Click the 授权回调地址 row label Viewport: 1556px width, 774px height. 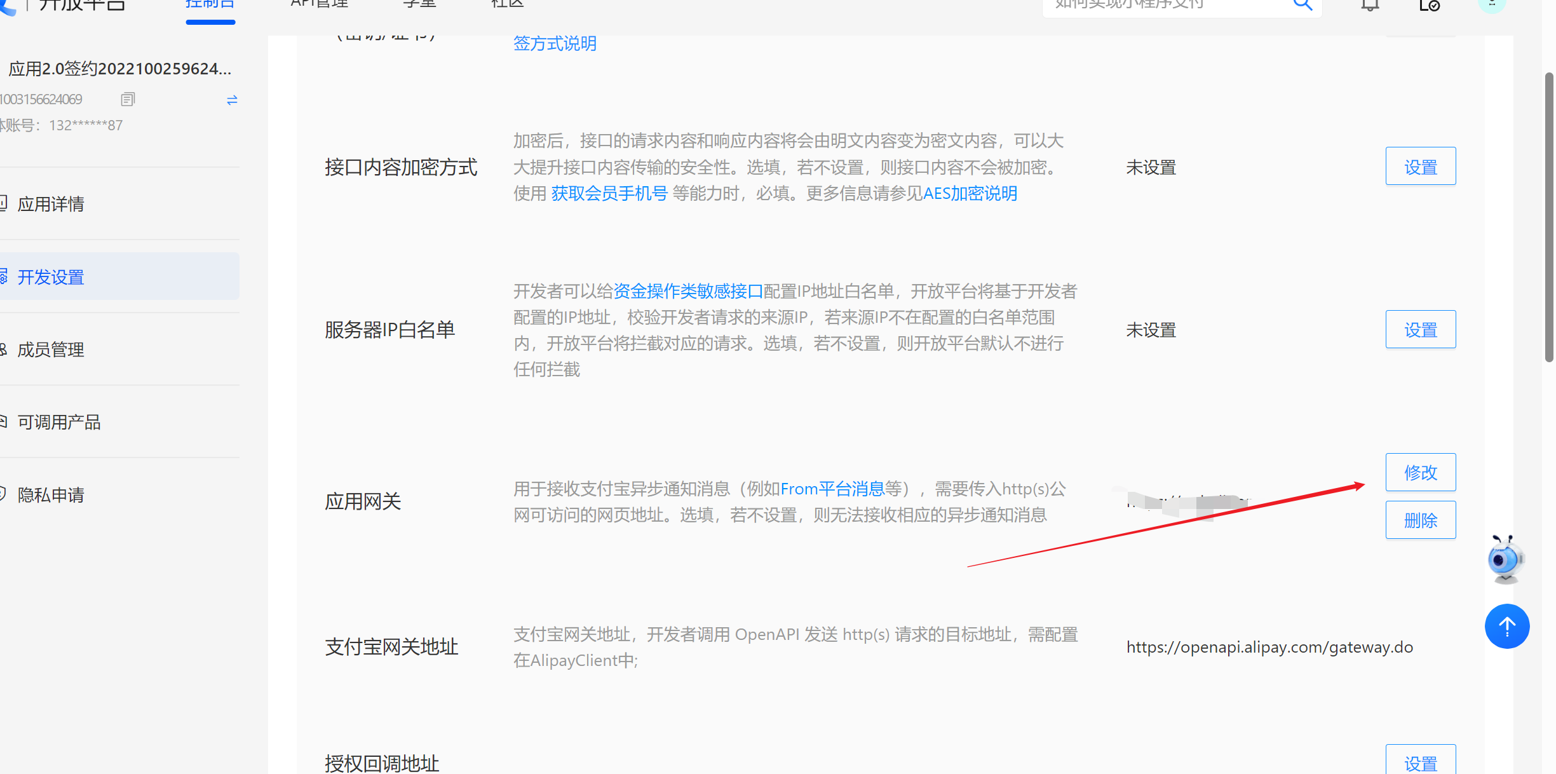(x=382, y=763)
